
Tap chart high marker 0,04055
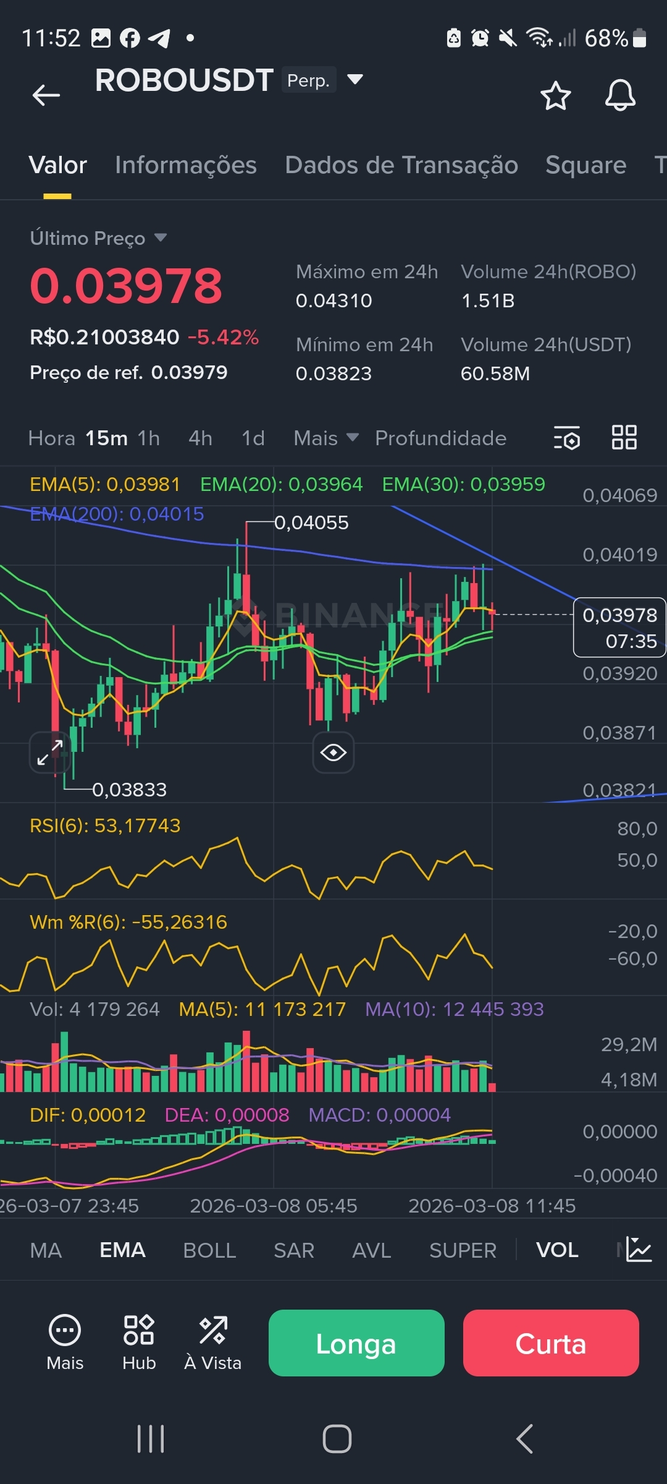311,523
